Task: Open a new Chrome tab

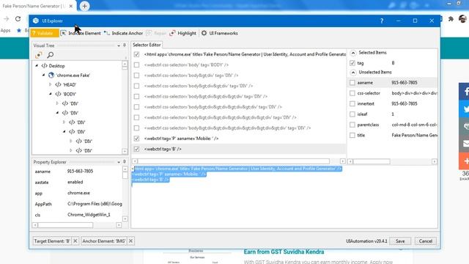Action: click(x=85, y=6)
